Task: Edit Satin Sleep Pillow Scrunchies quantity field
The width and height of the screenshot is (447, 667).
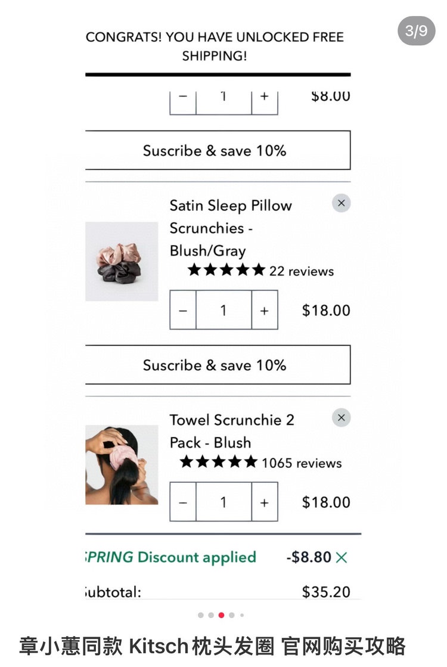Action: click(223, 310)
